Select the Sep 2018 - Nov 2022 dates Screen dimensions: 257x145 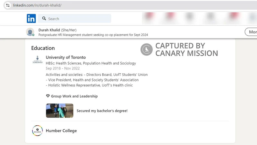coord(63,68)
